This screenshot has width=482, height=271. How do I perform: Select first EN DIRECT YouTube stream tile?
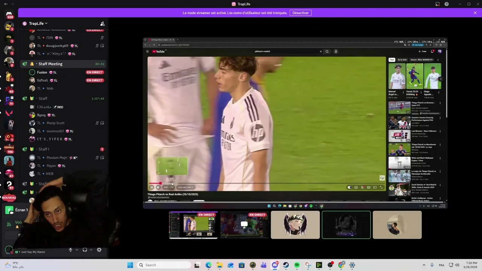(193, 225)
